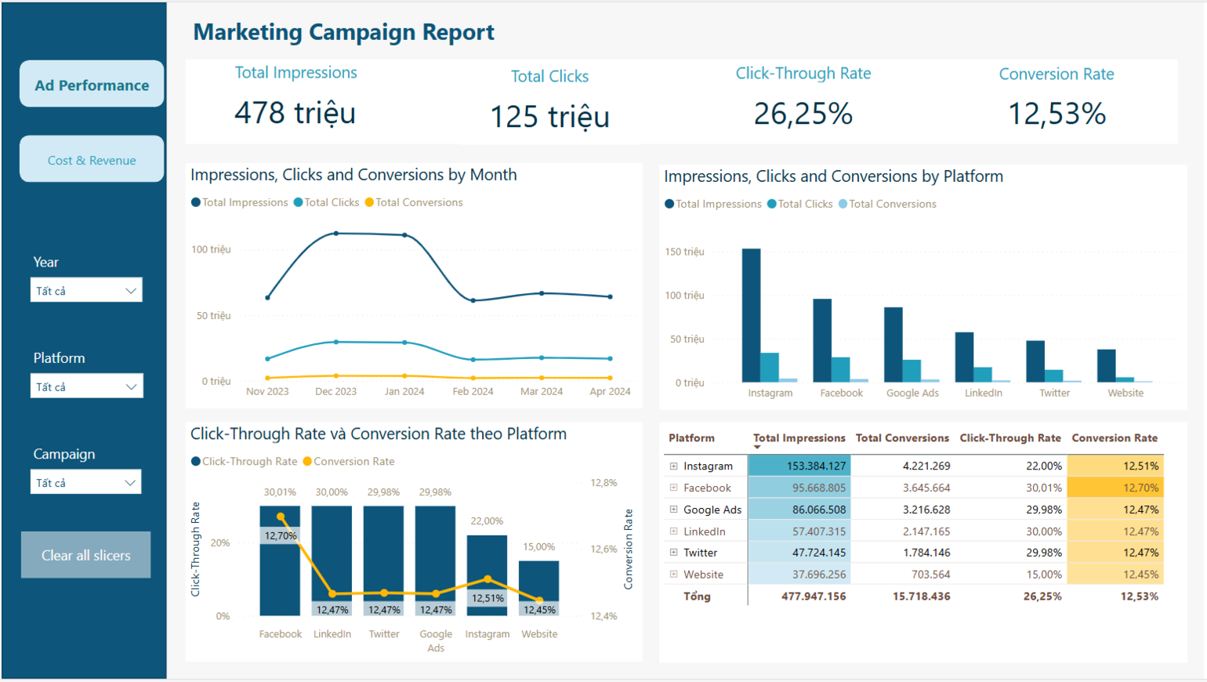The height and width of the screenshot is (682, 1207).
Task: Click Total Conversions legend dot in monthly chart
Action: [x=369, y=202]
